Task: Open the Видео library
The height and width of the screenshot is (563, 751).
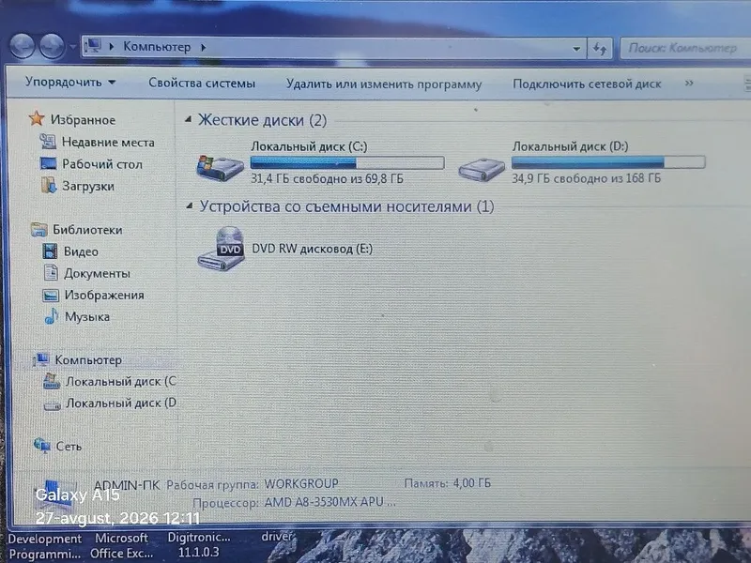Action: (81, 251)
